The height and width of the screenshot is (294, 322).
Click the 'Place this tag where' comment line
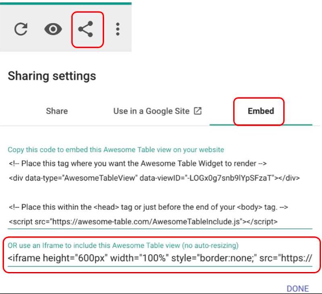(x=138, y=164)
